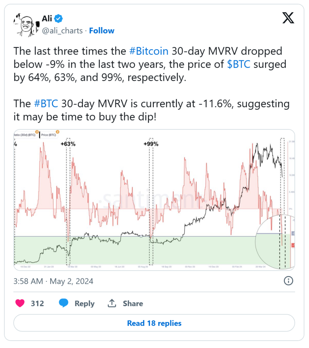Click the blue reply bubble icon
Image resolution: width=309 pixels, height=348 pixels.
tap(64, 303)
